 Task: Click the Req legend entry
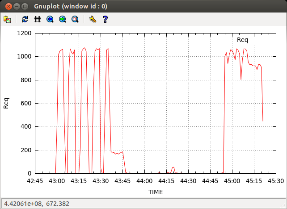(x=242, y=40)
